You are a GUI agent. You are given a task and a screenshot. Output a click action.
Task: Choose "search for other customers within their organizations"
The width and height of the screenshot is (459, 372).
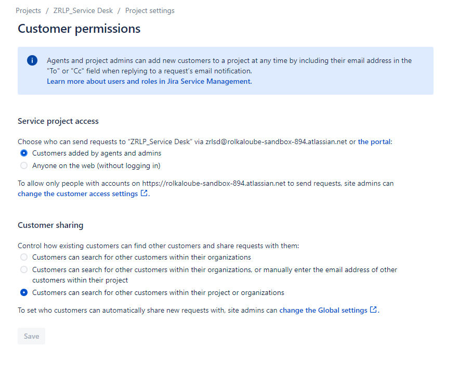click(23, 257)
